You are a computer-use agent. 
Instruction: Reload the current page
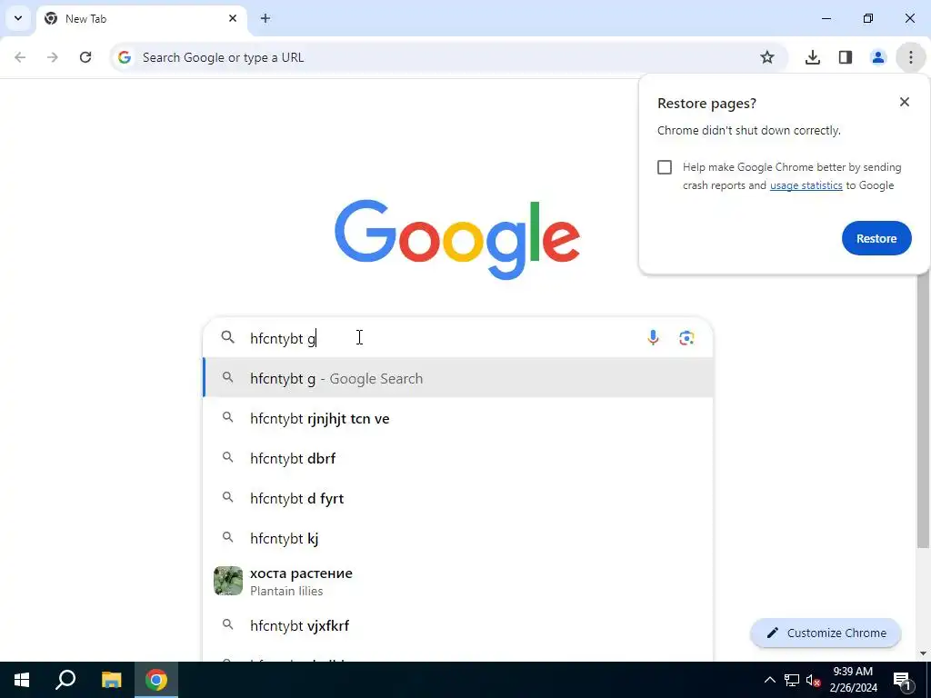point(85,57)
